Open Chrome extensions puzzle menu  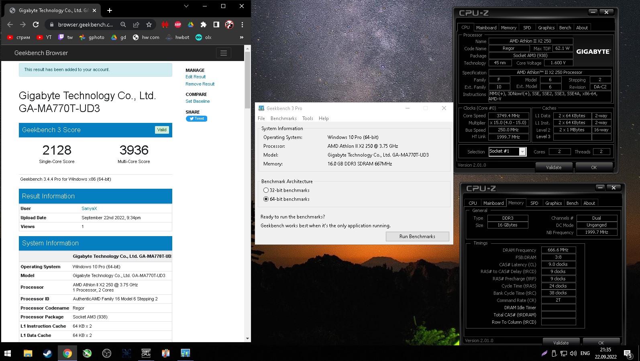pos(204,24)
